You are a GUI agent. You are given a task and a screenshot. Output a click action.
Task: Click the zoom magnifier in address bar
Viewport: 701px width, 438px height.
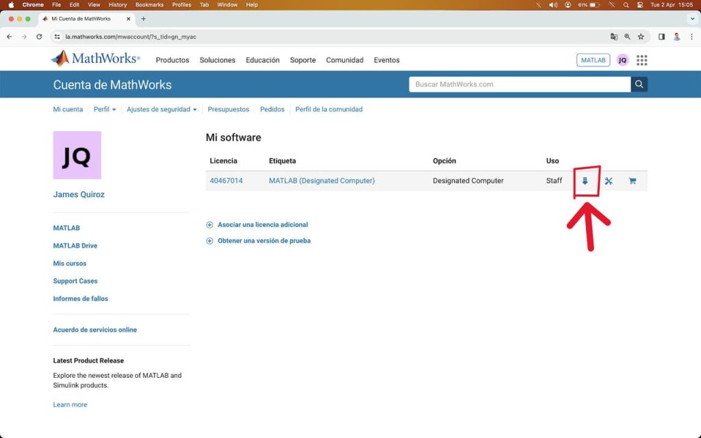627,37
